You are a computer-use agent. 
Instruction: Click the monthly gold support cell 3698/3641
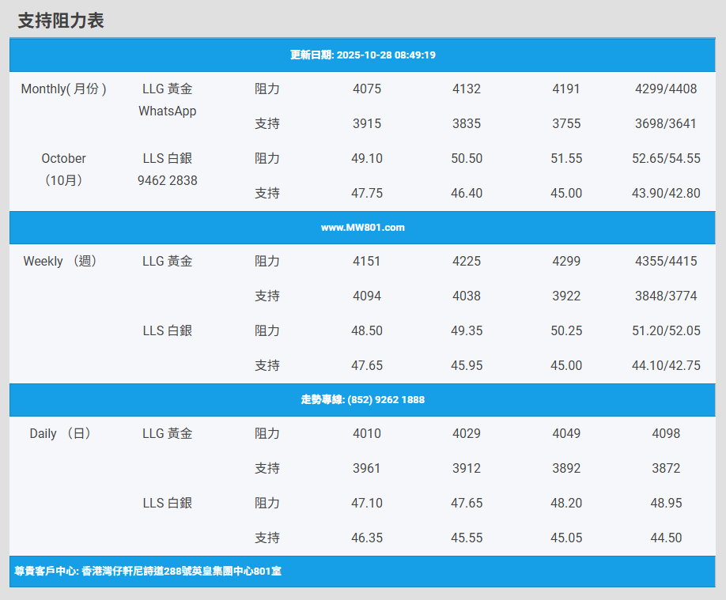(x=666, y=124)
